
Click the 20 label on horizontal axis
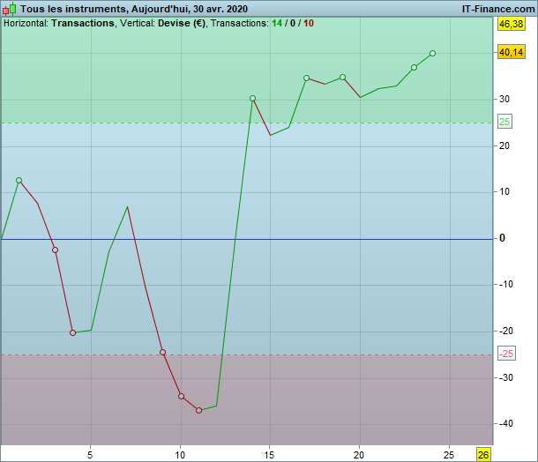pos(359,455)
